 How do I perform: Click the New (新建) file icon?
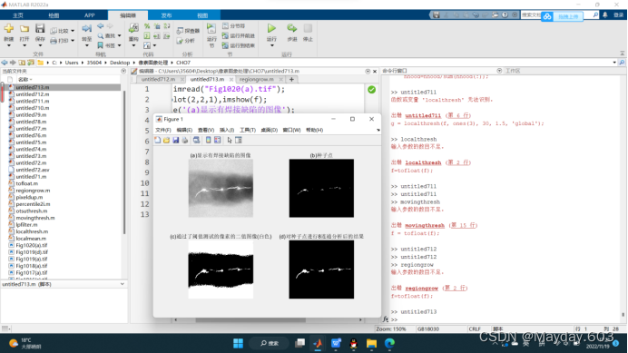(8, 29)
